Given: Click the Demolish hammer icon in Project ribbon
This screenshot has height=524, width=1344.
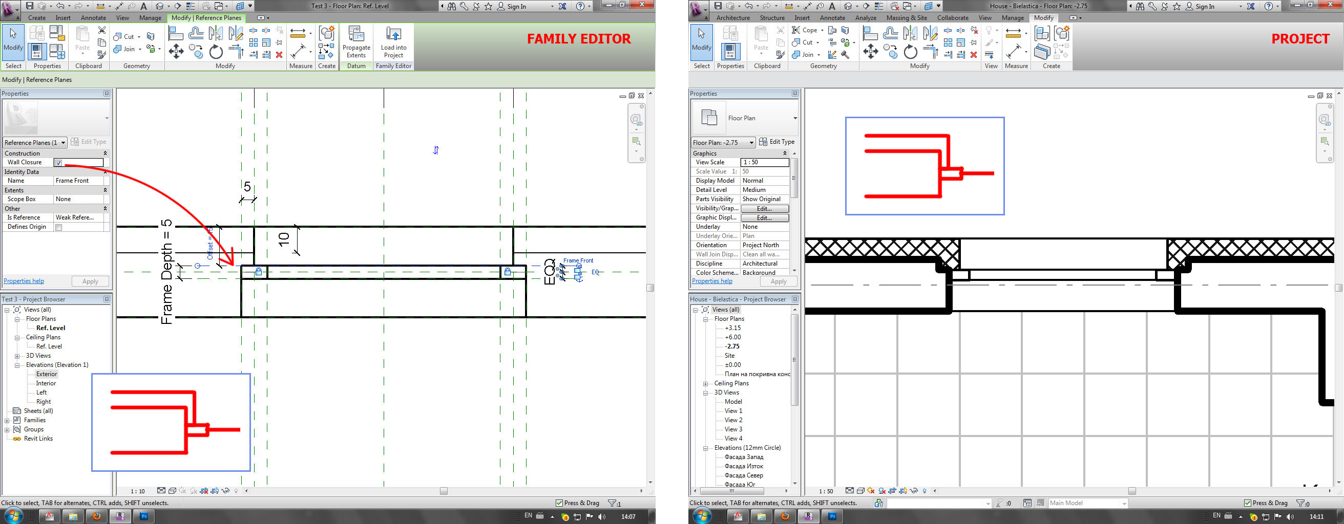Looking at the screenshot, I should [845, 55].
